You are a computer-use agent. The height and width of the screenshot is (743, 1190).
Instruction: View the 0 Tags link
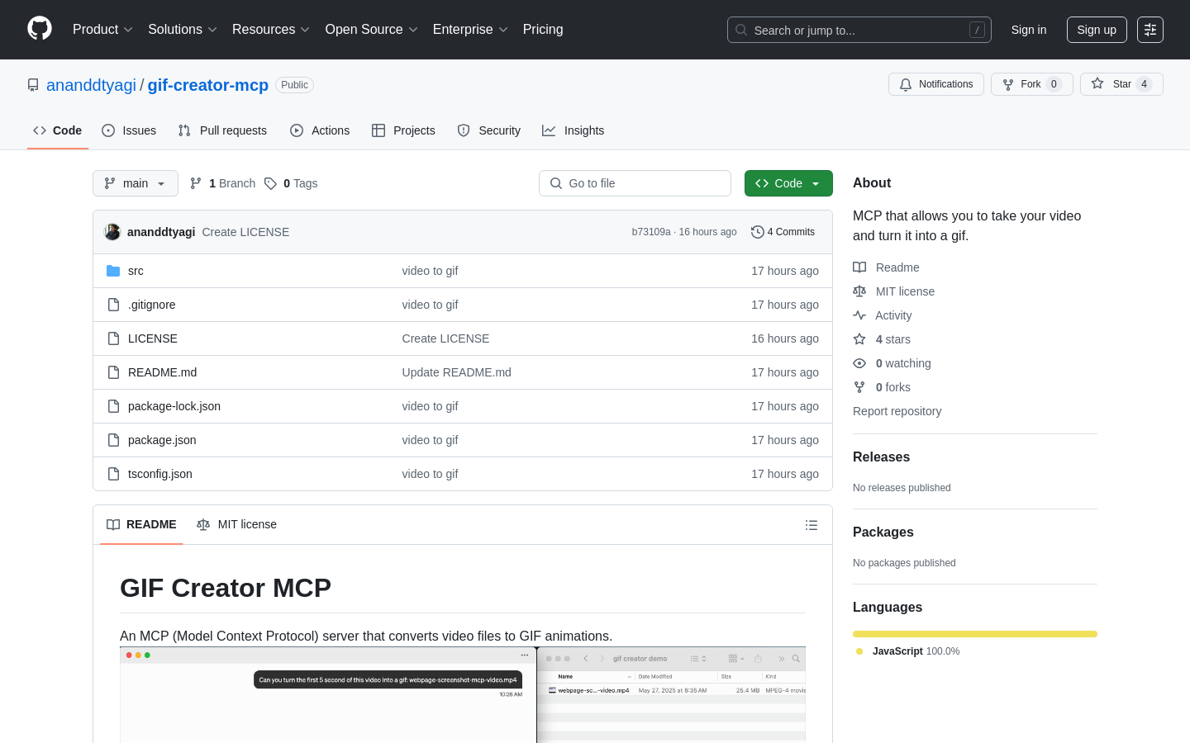point(291,183)
